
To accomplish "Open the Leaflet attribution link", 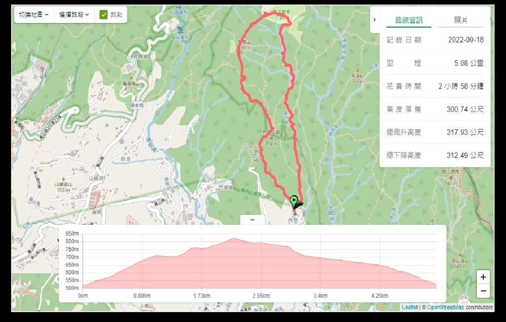I will [x=410, y=308].
